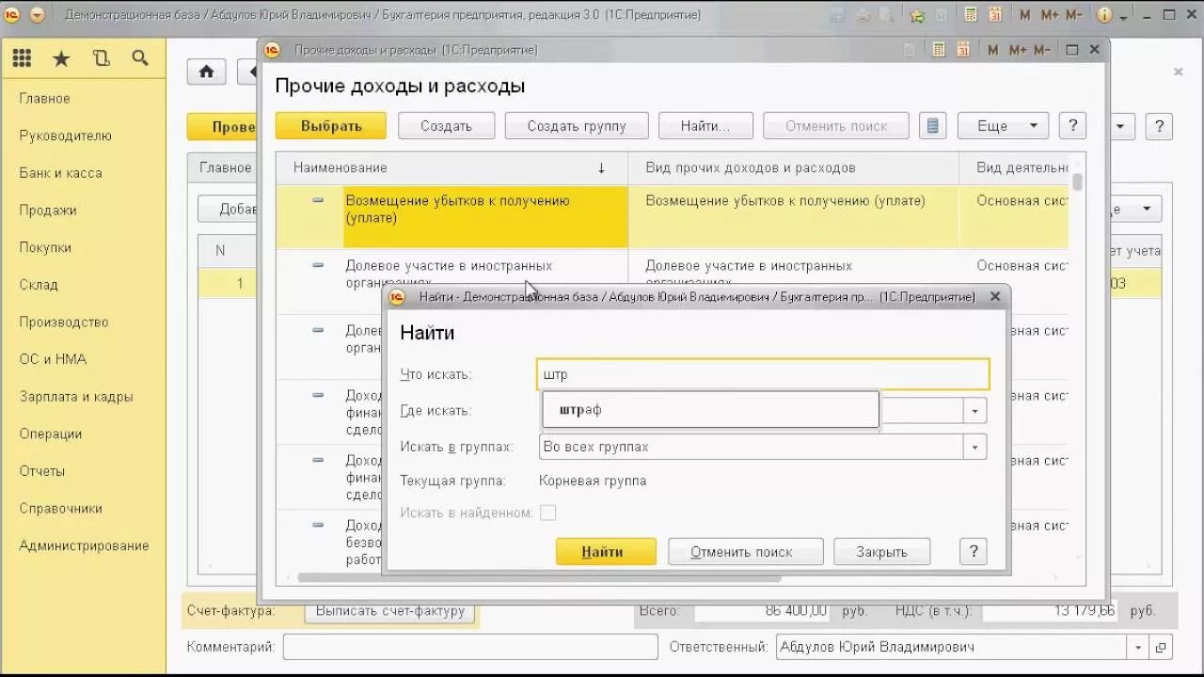This screenshot has width=1204, height=677.
Task: Open the Операции section
Action: click(x=51, y=434)
